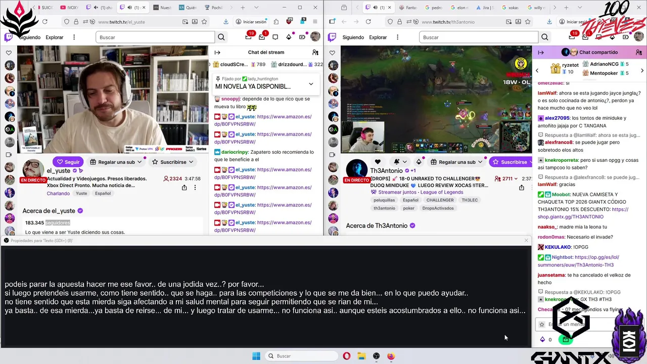This screenshot has height=364, width=647.
Task: Open user avatar menu in left Twitch window
Action: tap(315, 37)
